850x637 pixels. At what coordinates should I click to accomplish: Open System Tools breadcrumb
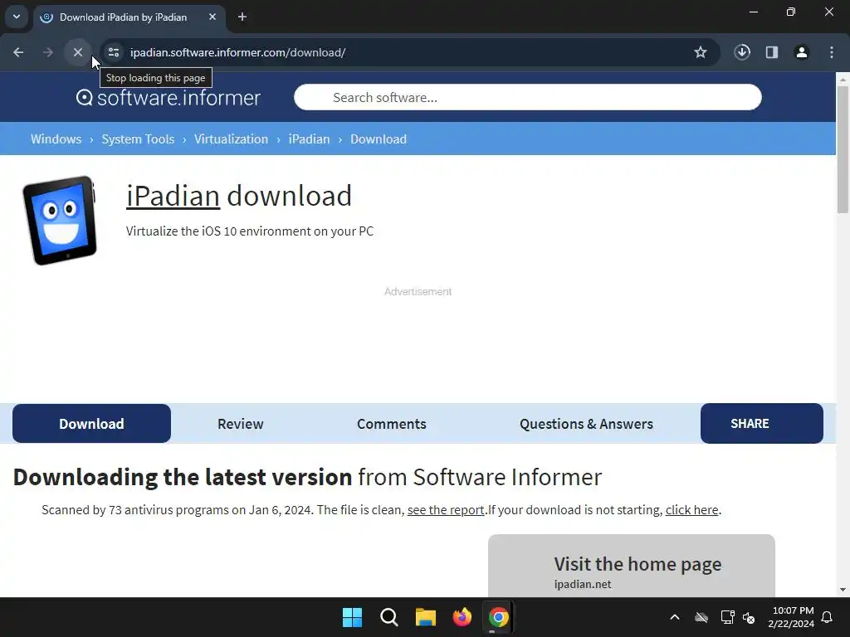click(x=138, y=139)
